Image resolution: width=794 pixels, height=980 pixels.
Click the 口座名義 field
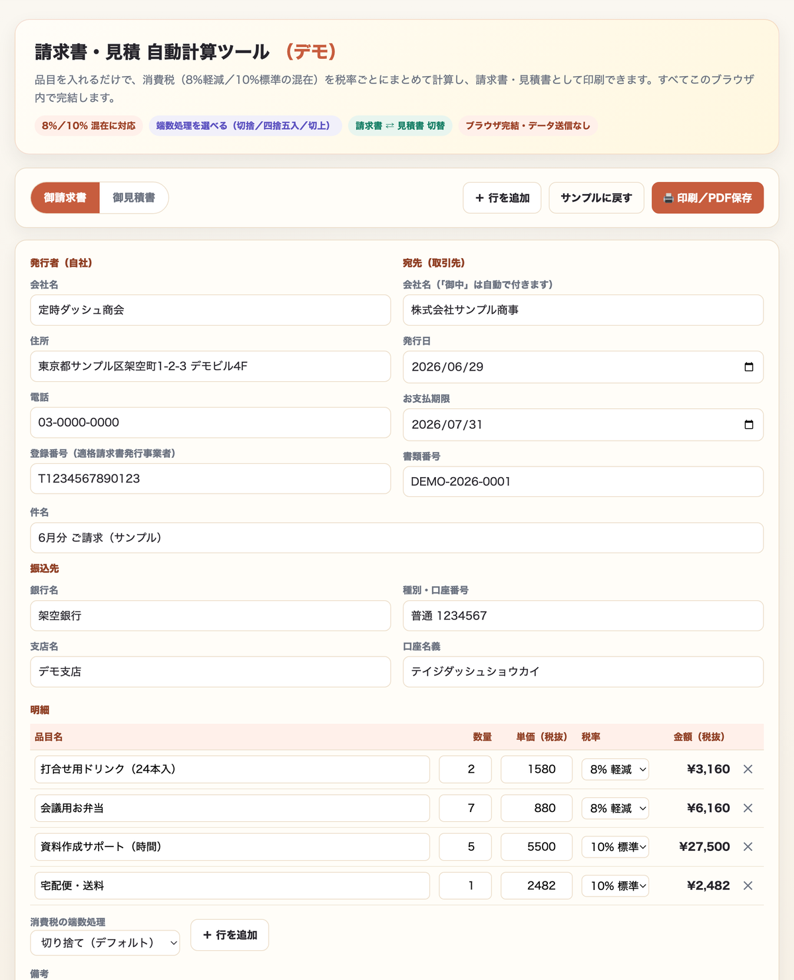pyautogui.click(x=583, y=672)
